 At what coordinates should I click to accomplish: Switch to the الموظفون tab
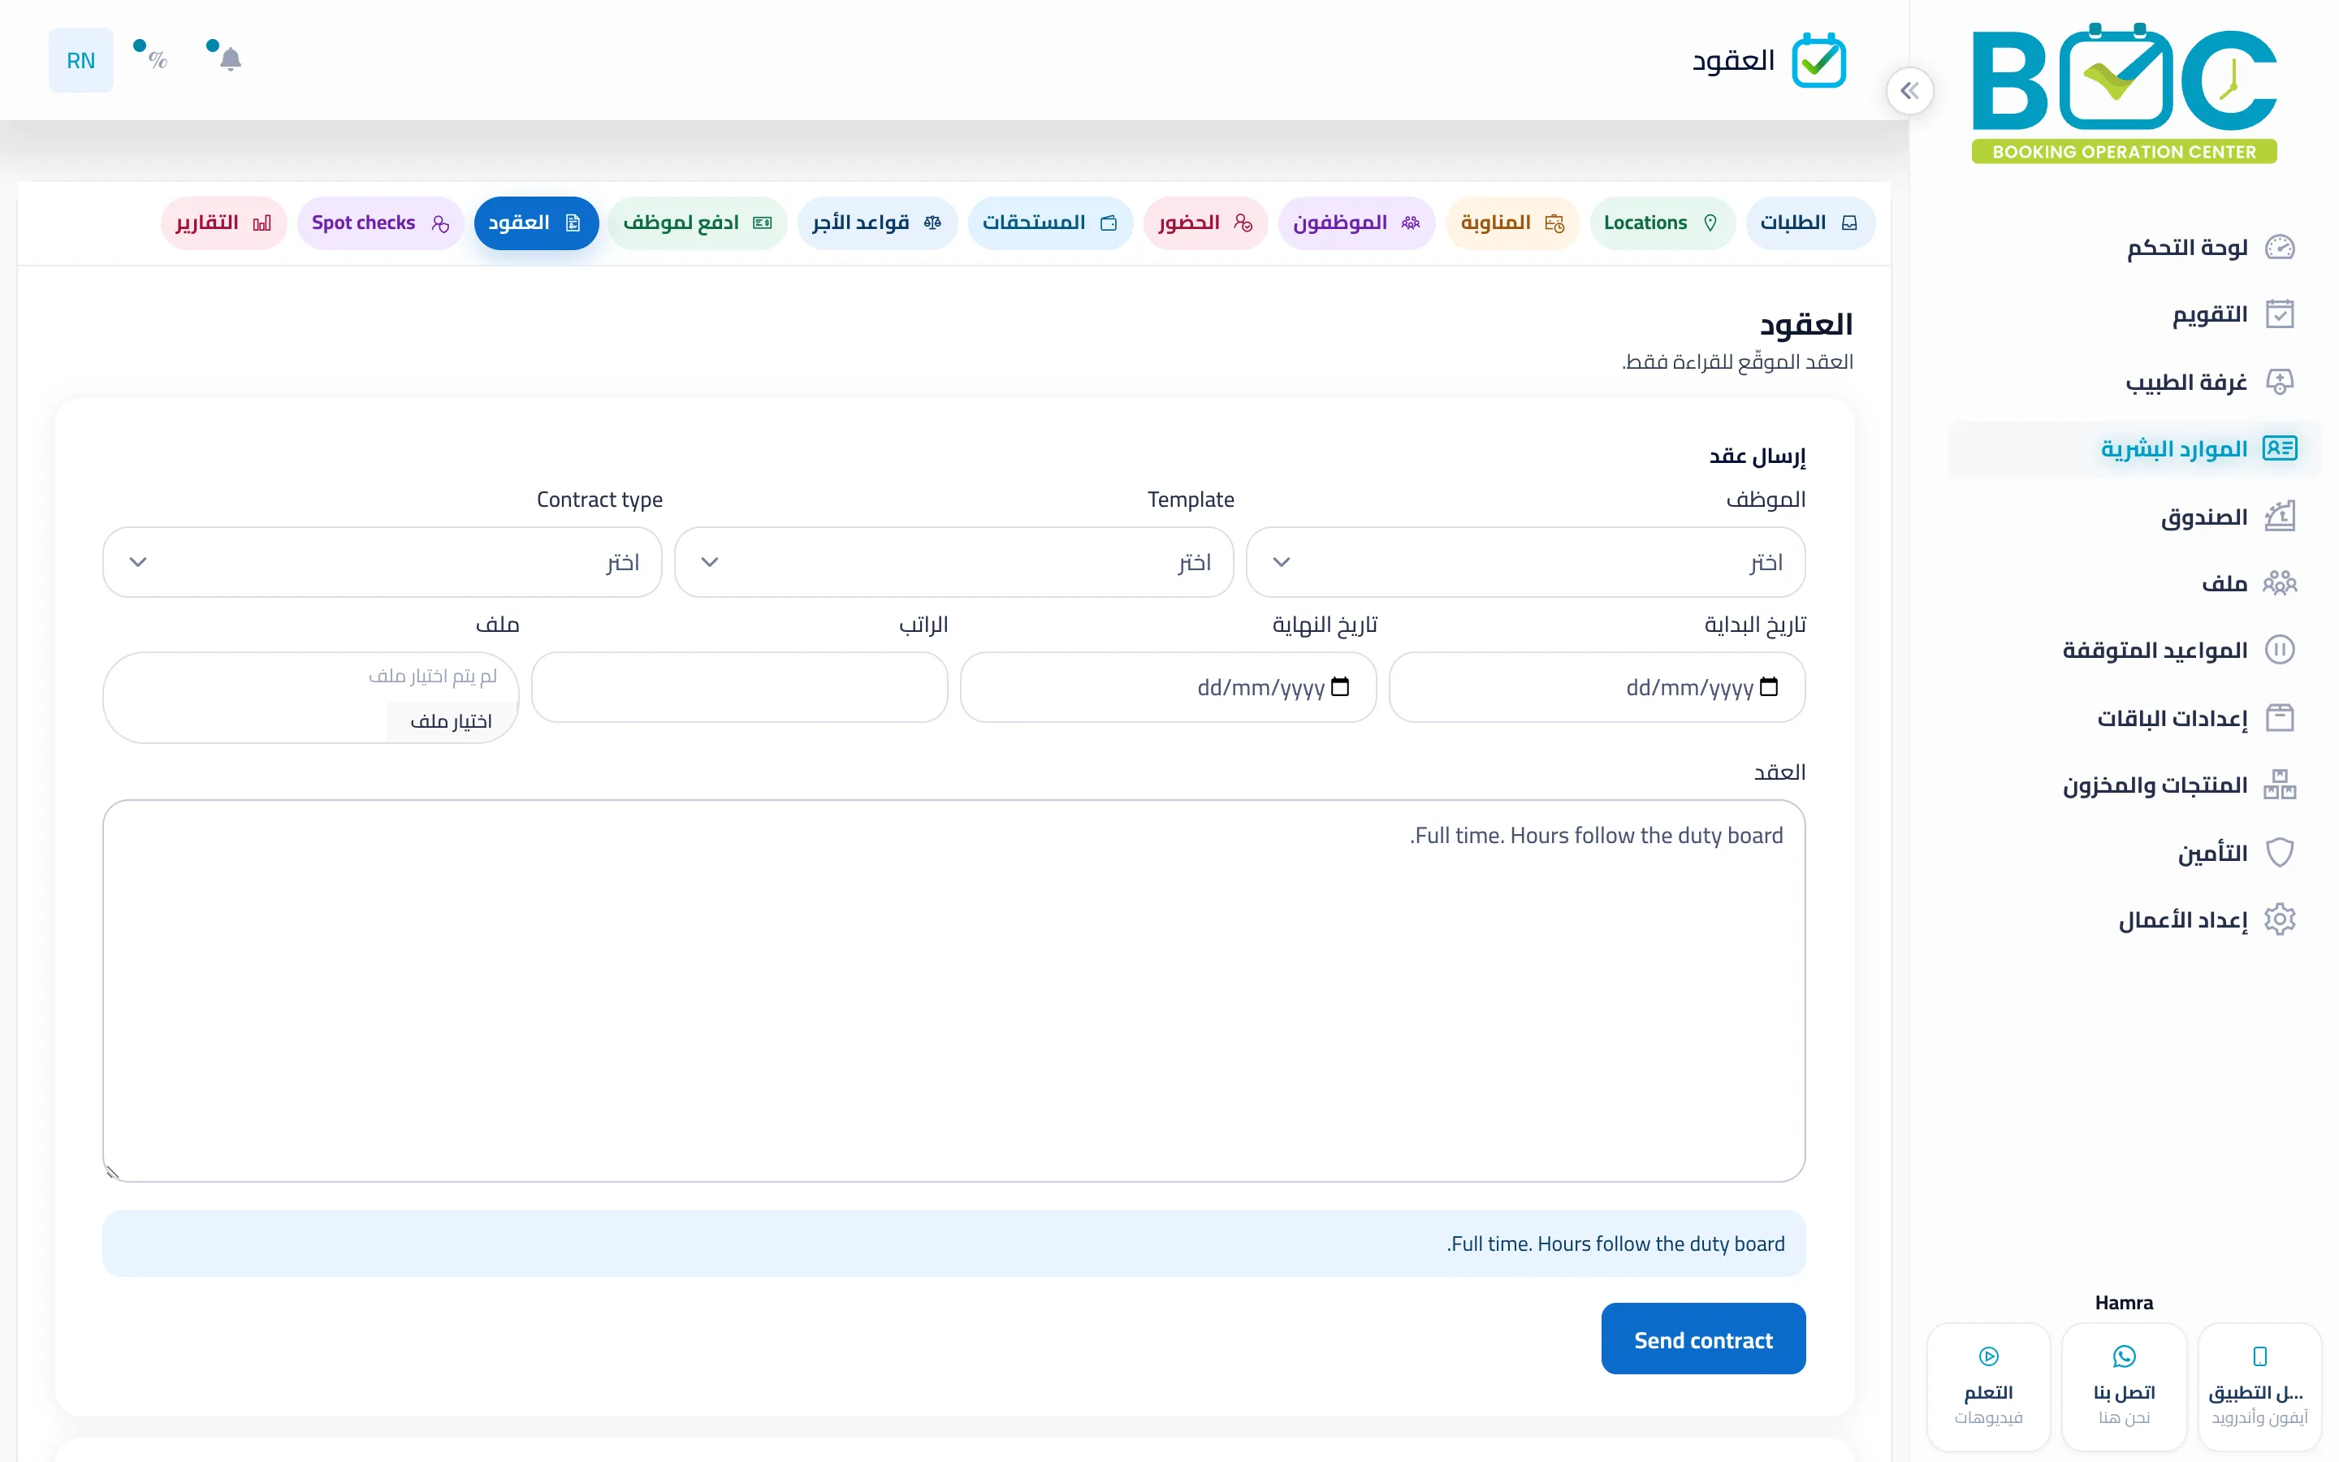tap(1356, 223)
